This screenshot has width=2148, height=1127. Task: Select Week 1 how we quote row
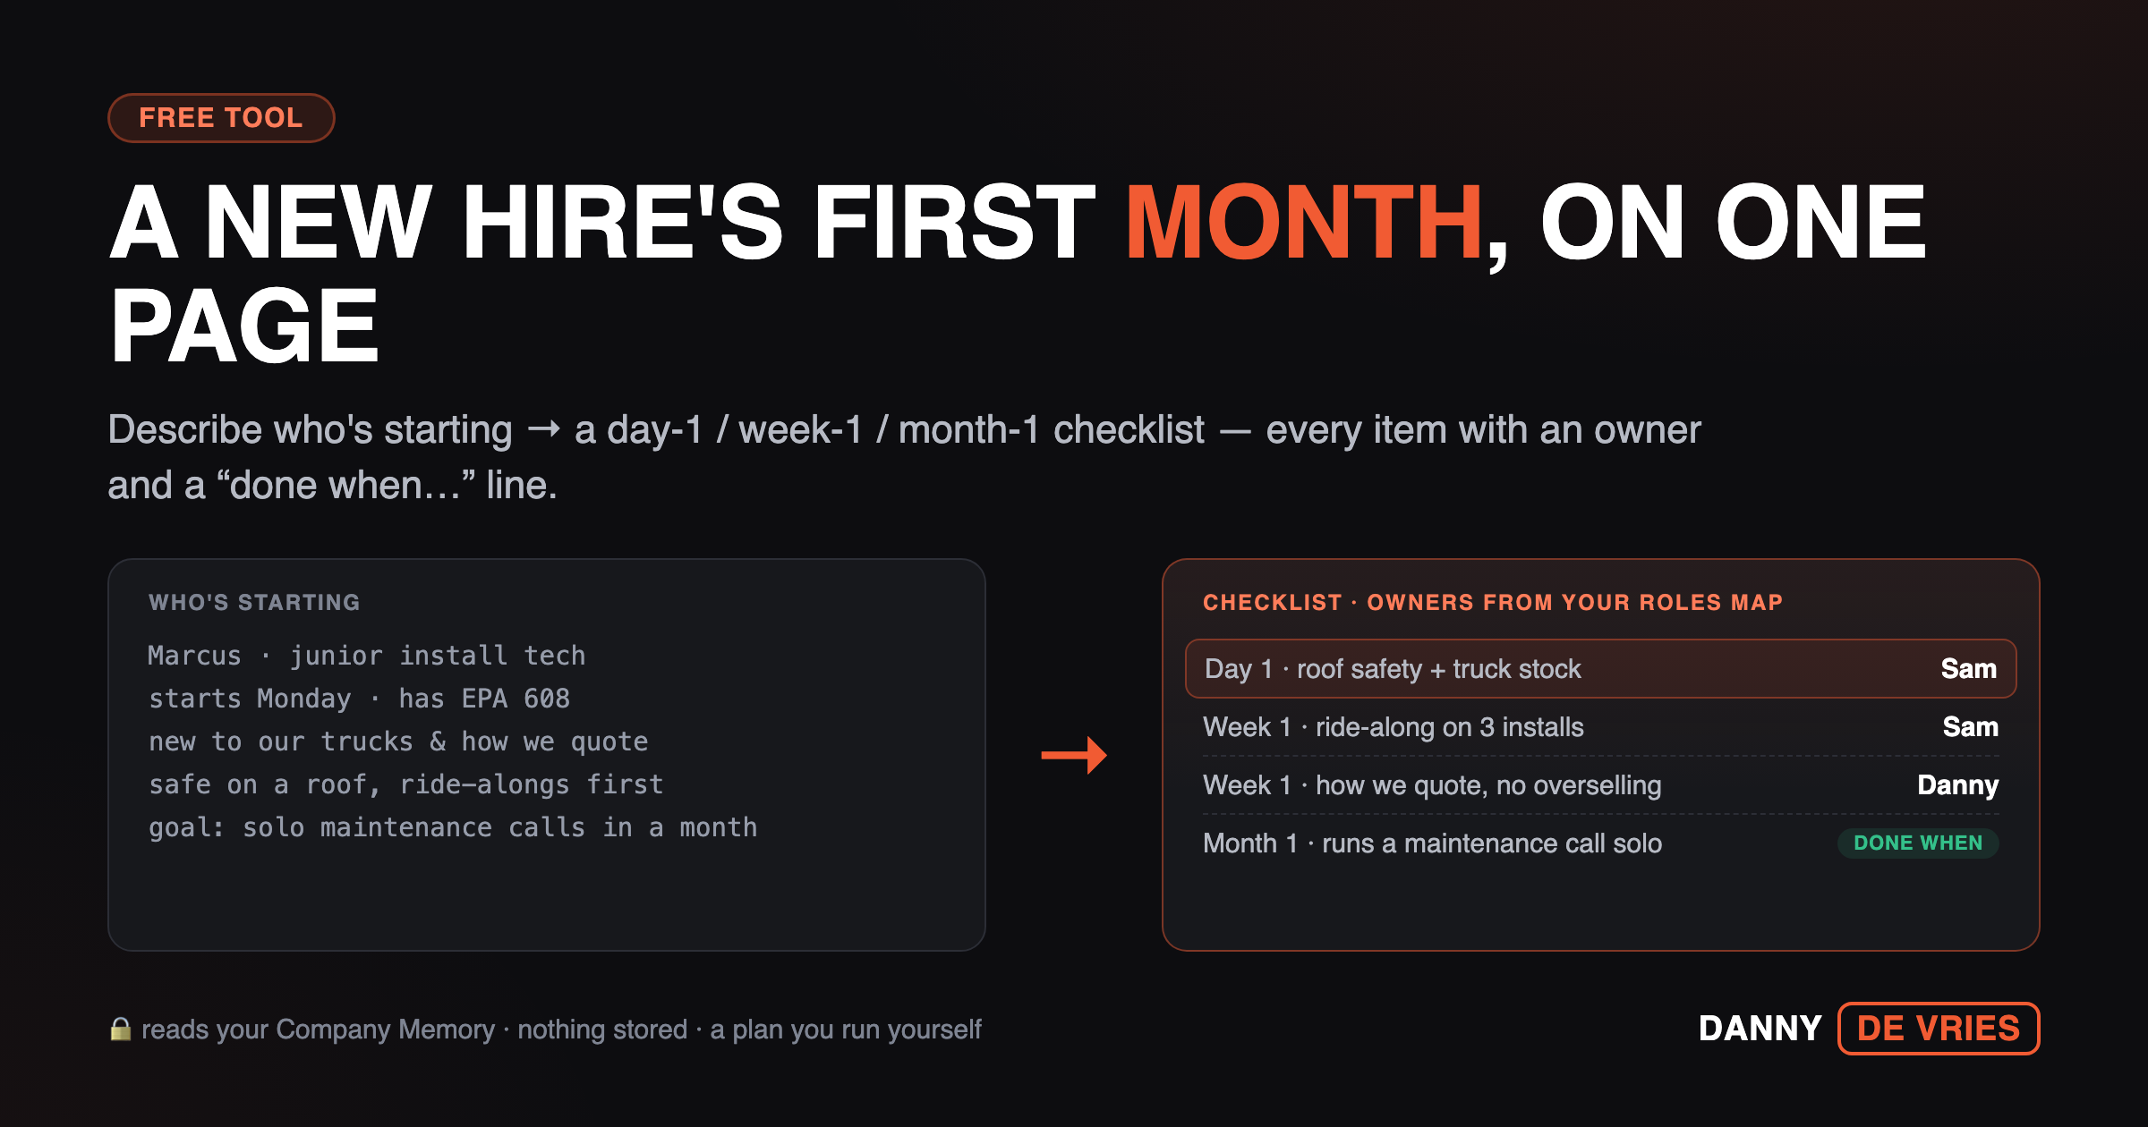click(1600, 785)
